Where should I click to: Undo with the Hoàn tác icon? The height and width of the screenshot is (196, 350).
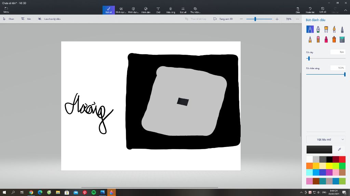click(310, 9)
